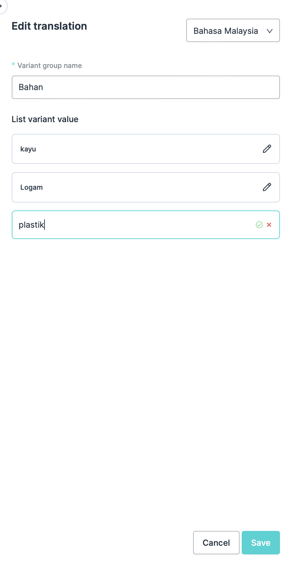
Task: Click the Bahasa Malaysia text in selector
Action: tap(225, 31)
